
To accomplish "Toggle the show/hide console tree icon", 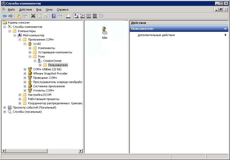I will point(25,16).
